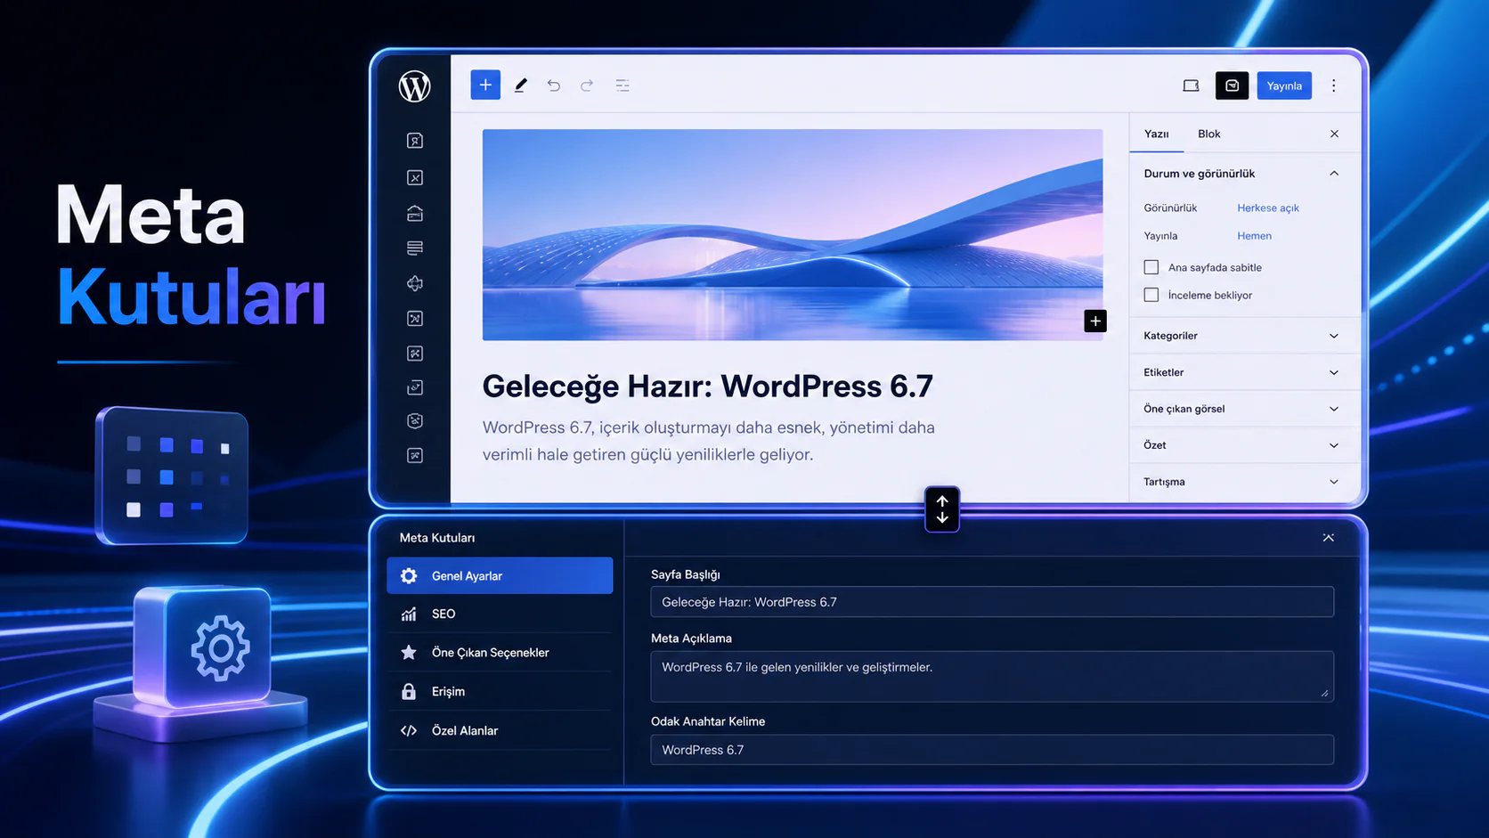This screenshot has width=1489, height=838.
Task: Enable Ana sayfada sabitle checkbox
Action: pyautogui.click(x=1151, y=267)
